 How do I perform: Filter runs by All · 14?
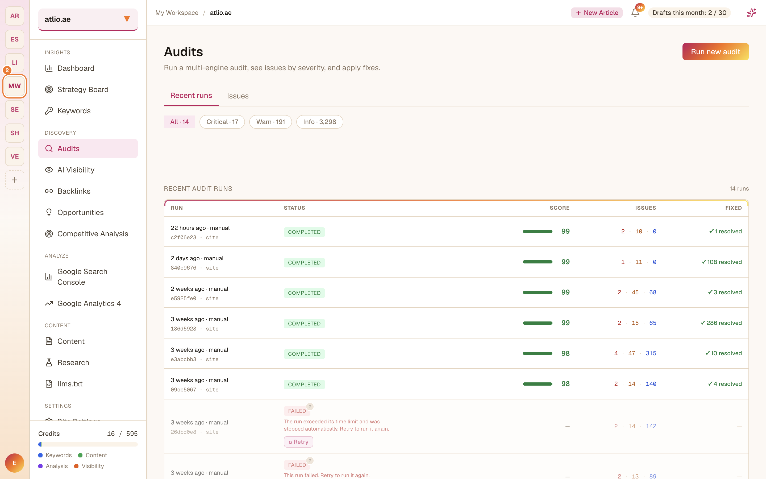(180, 122)
